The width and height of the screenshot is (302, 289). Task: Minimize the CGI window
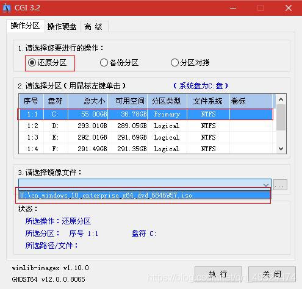[233, 8]
